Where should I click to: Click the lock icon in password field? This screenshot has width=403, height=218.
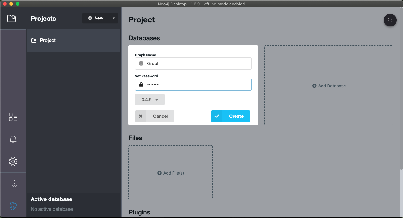pos(141,85)
